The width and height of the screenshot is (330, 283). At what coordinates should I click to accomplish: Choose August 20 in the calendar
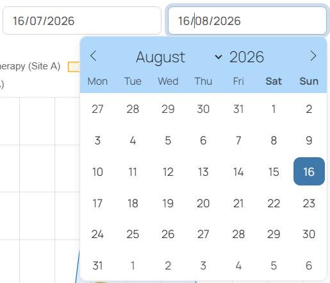point(203,203)
